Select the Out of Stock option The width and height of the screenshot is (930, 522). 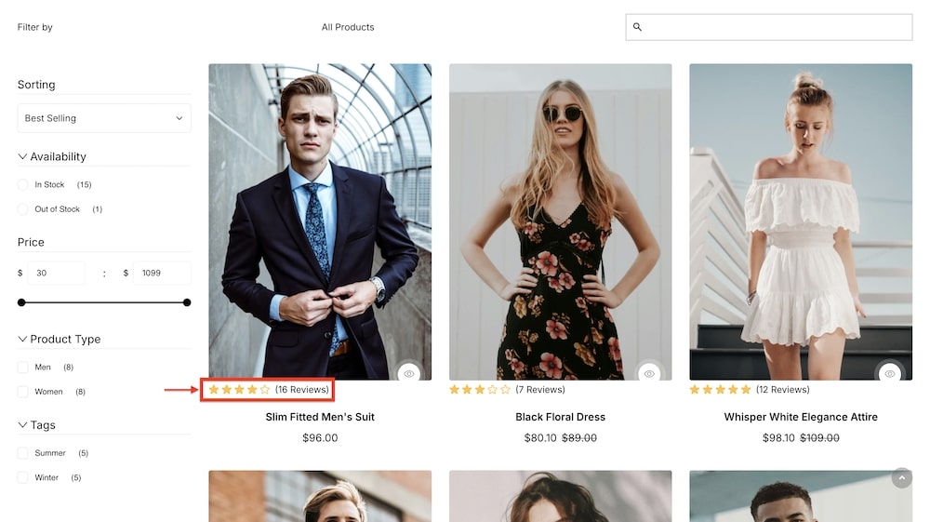[x=23, y=209]
